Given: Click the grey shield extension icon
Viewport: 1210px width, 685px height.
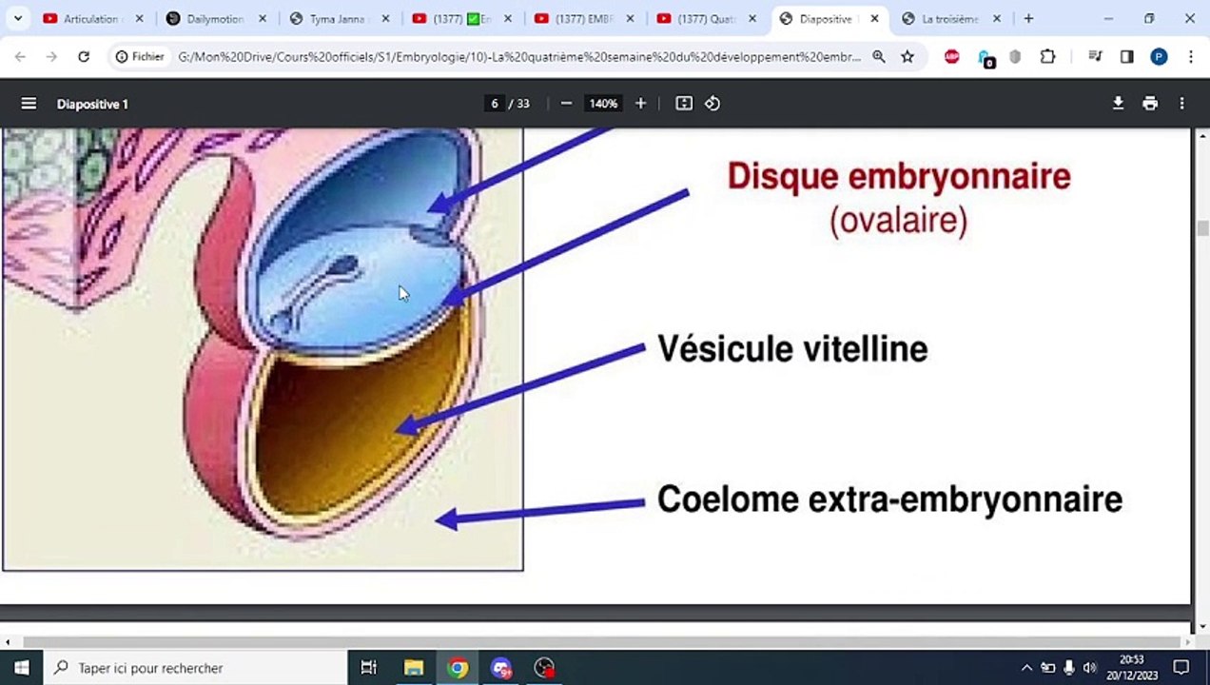Looking at the screenshot, I should click(x=1015, y=57).
